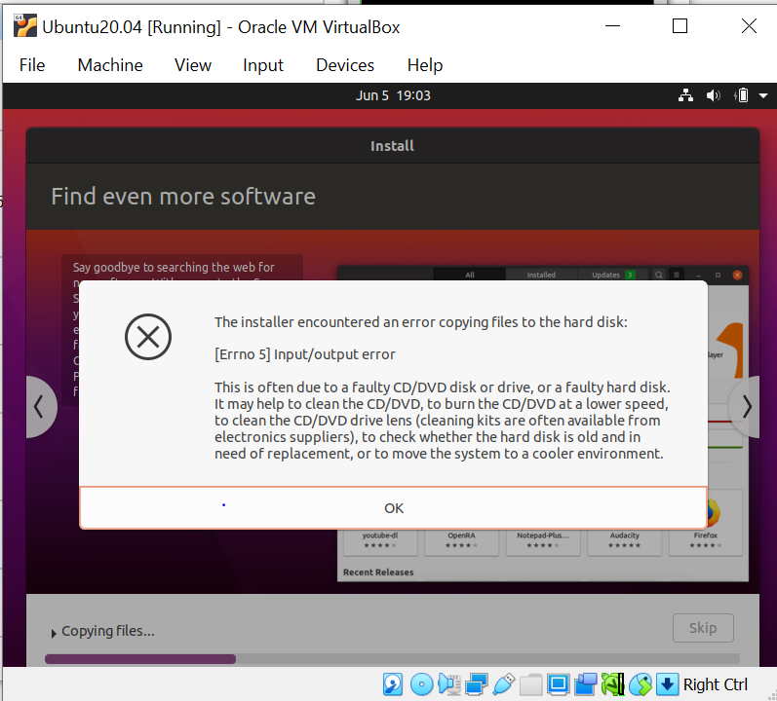Viewport: 777px width, 701px height.
Task: Click the audio status icon in VirtualBox status bar
Action: [x=448, y=684]
